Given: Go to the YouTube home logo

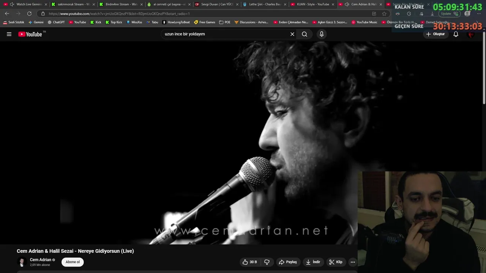Looking at the screenshot, I should coord(30,34).
